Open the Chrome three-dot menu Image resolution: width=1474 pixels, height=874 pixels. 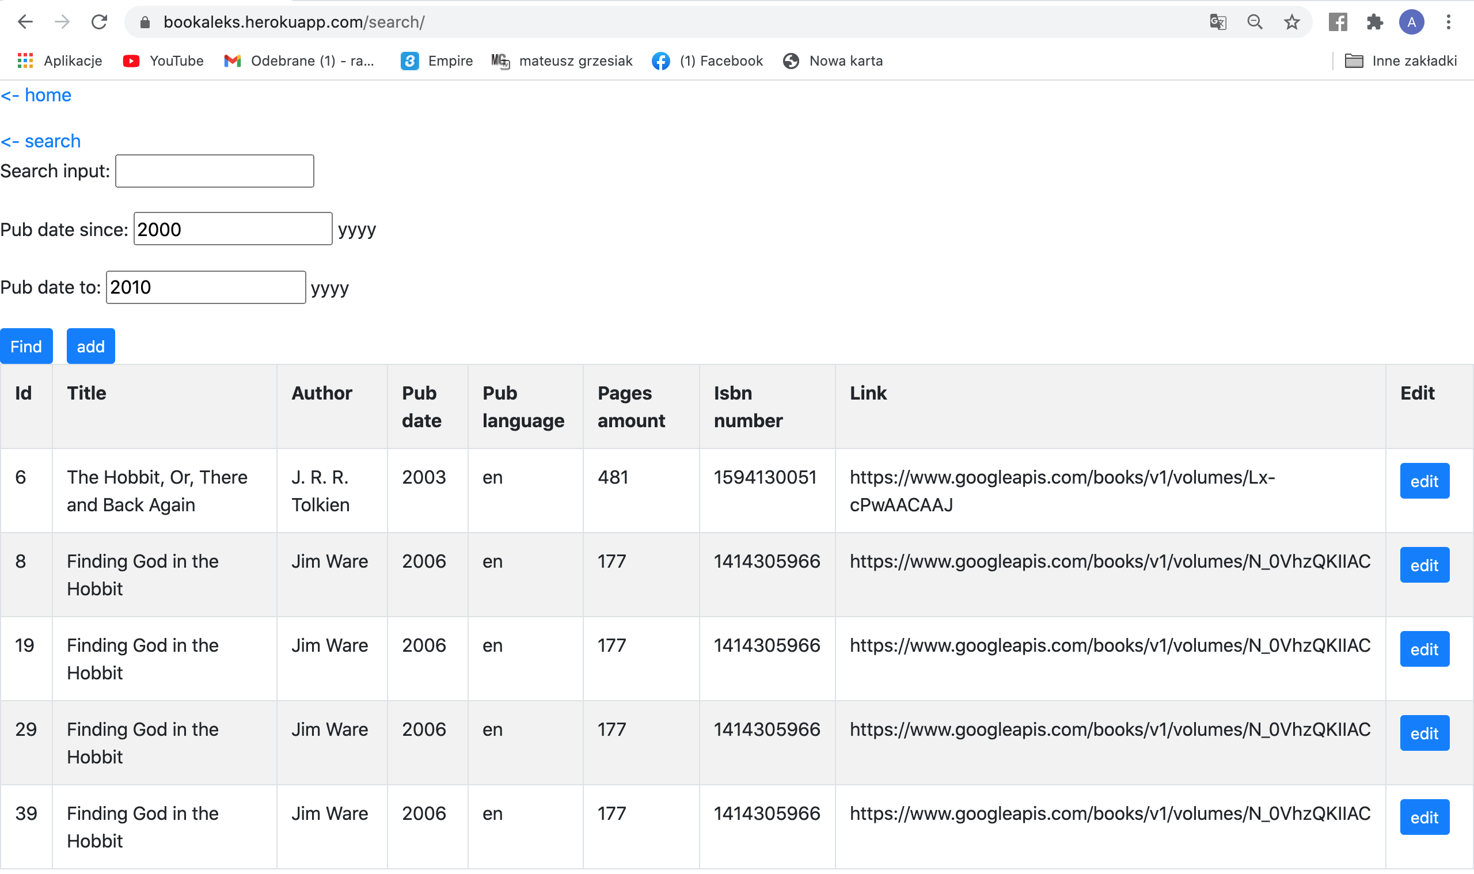click(1448, 22)
